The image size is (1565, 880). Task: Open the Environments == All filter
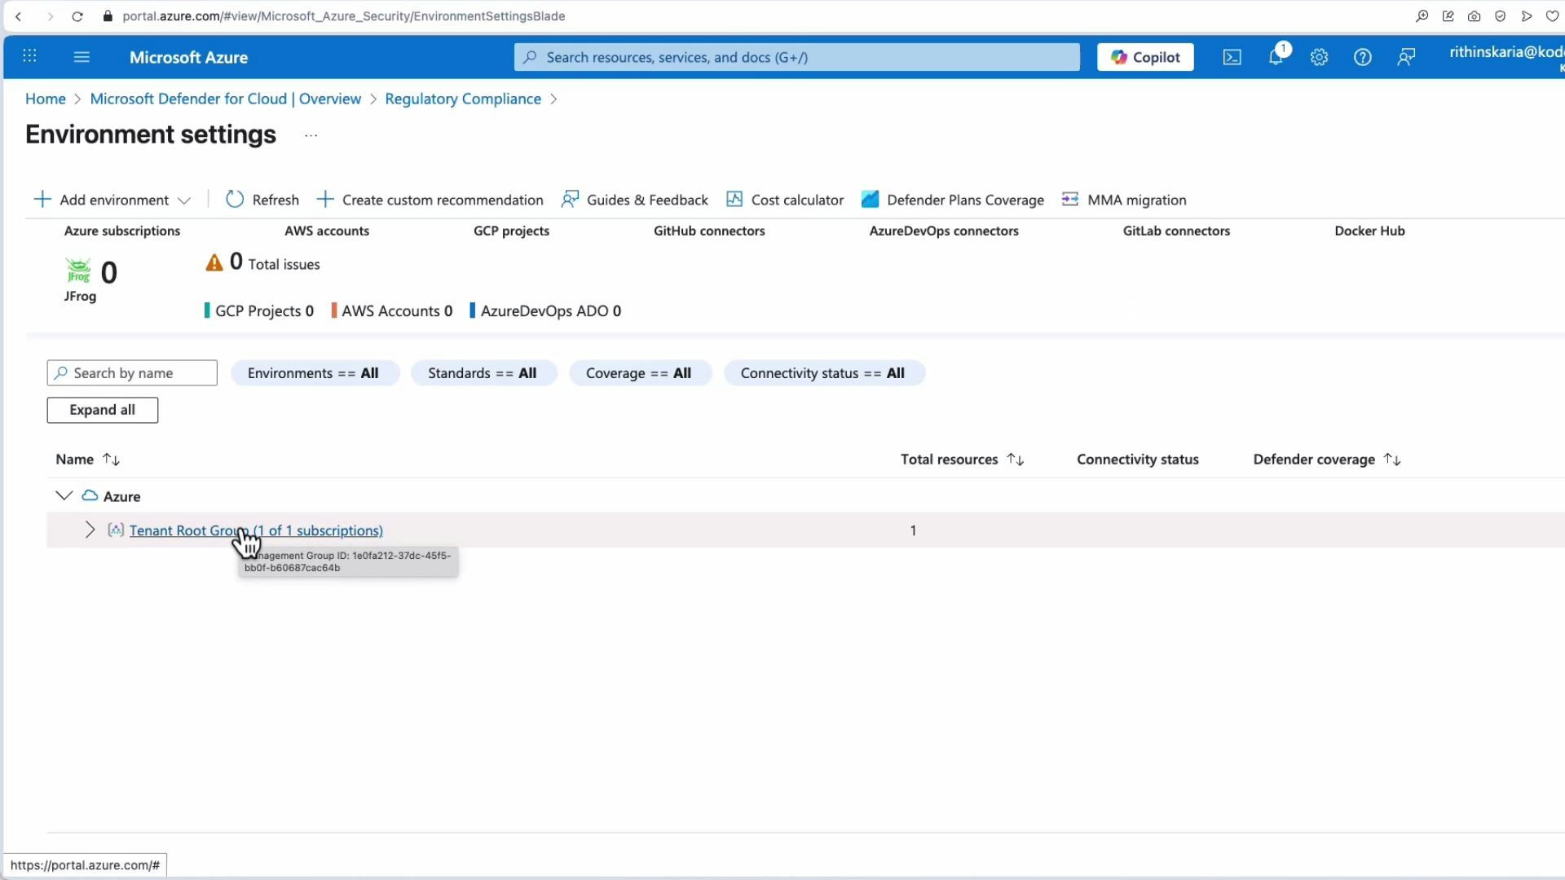point(315,372)
